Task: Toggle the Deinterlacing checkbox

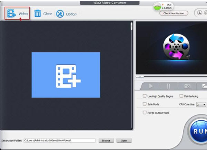Action: click(x=181, y=96)
